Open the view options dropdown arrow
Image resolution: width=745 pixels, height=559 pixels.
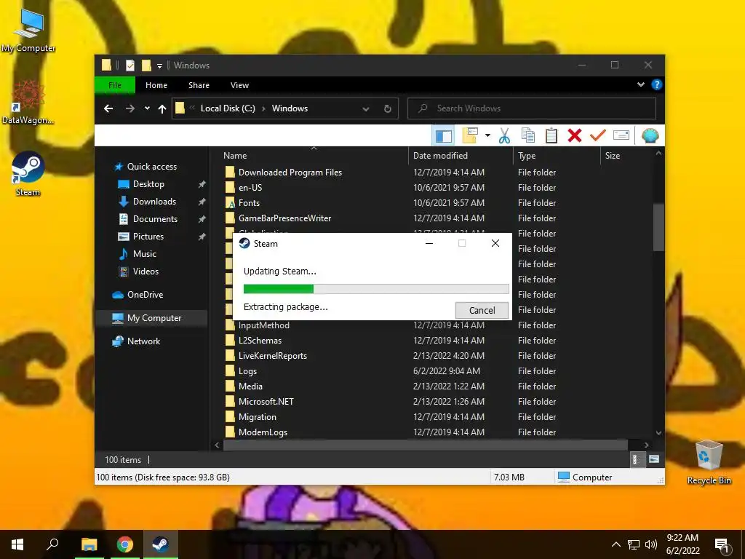[487, 136]
